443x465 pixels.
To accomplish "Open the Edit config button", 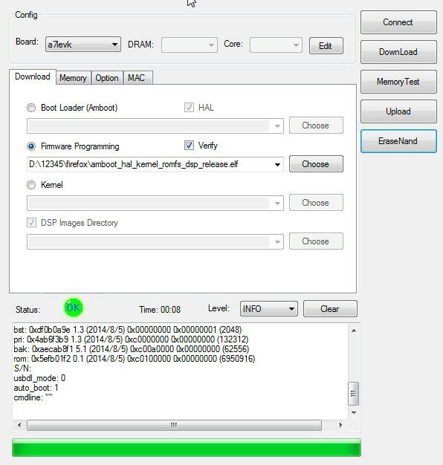I will pyautogui.click(x=326, y=45).
